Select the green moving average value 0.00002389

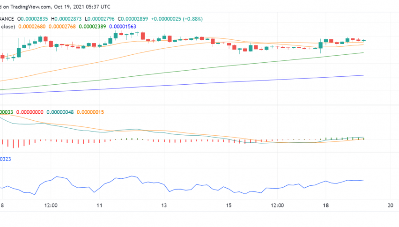pos(92,27)
